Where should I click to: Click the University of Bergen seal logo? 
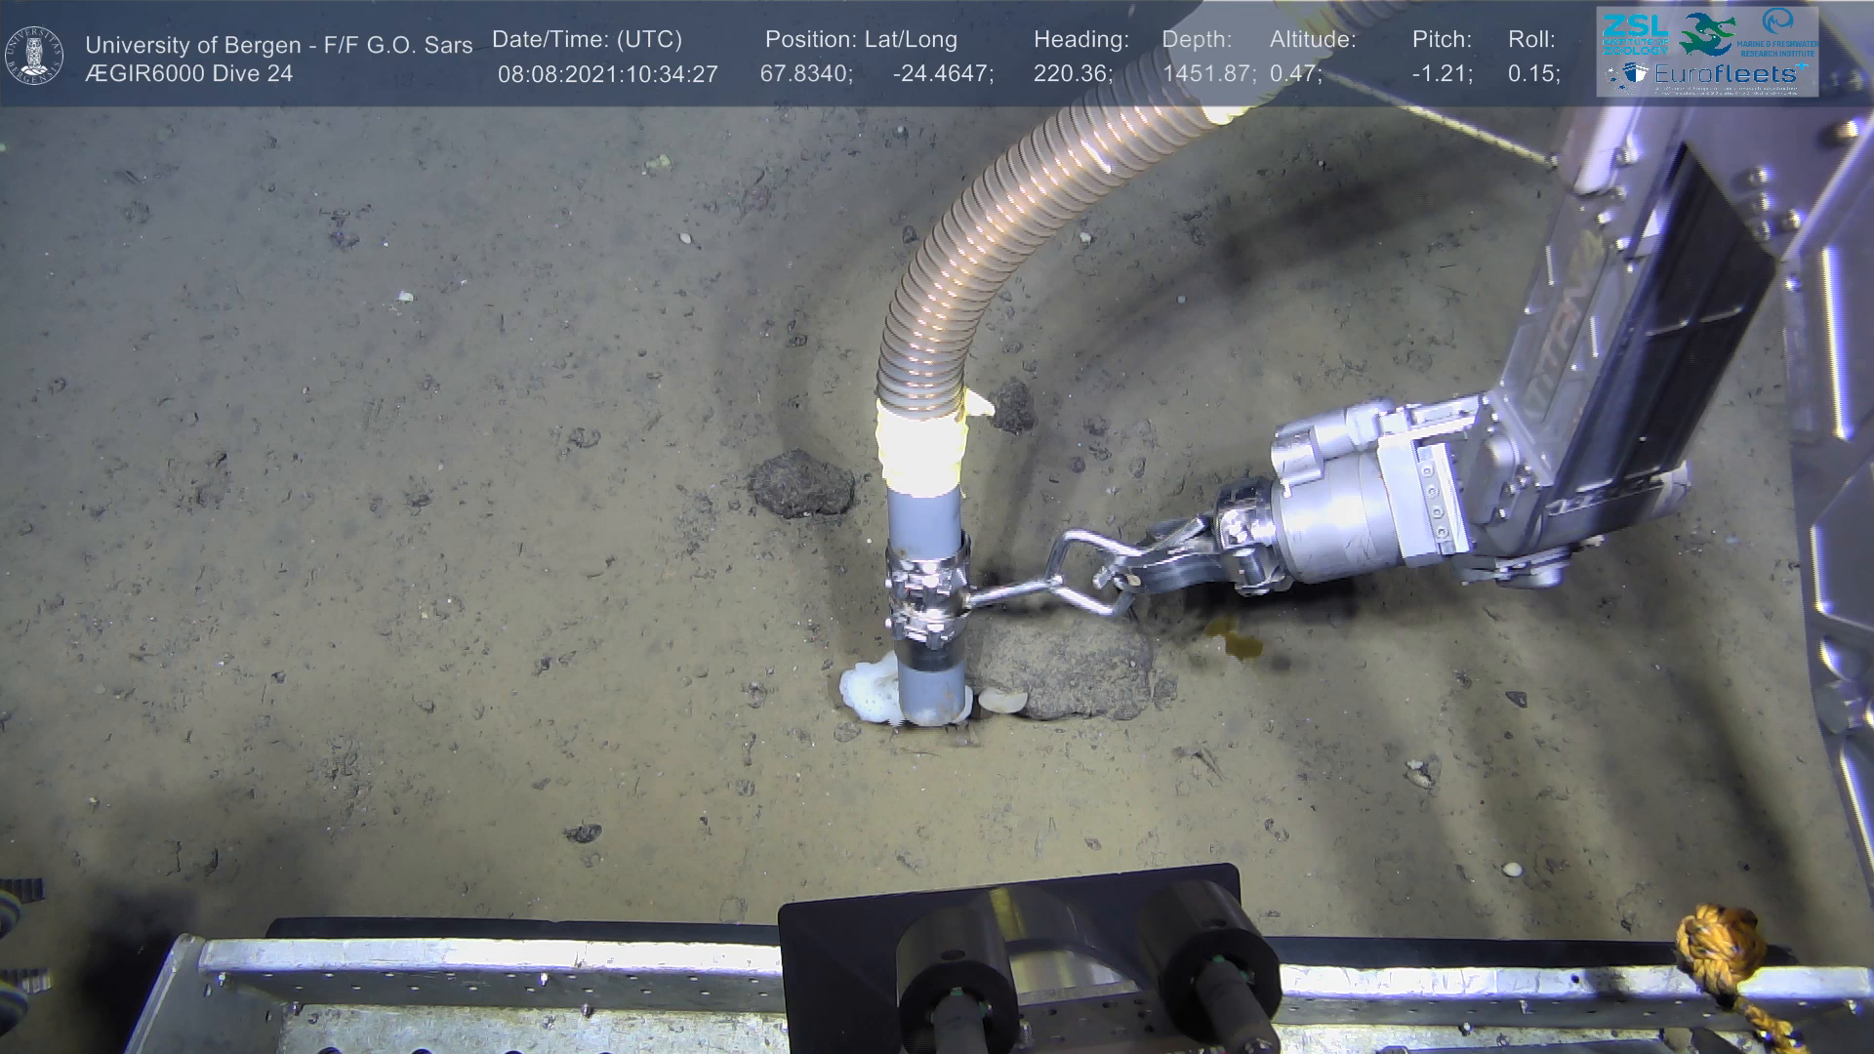coord(34,55)
